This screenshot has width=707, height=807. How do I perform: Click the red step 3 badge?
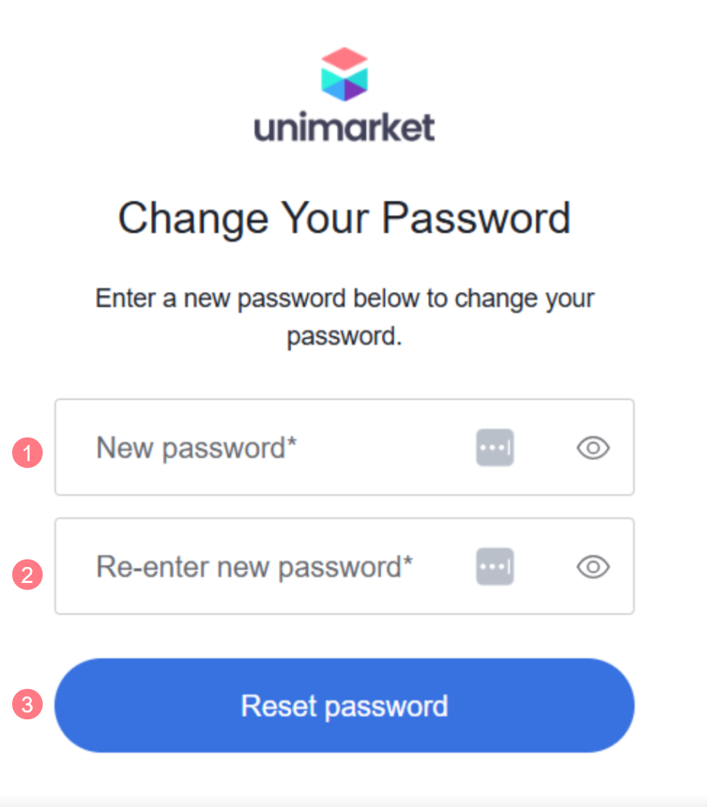click(x=27, y=705)
